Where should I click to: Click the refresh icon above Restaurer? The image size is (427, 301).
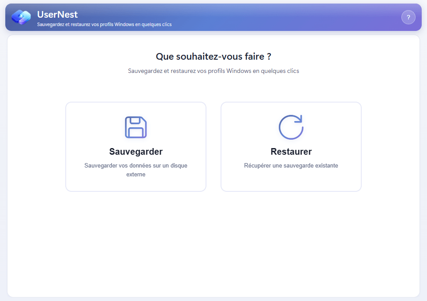[291, 127]
